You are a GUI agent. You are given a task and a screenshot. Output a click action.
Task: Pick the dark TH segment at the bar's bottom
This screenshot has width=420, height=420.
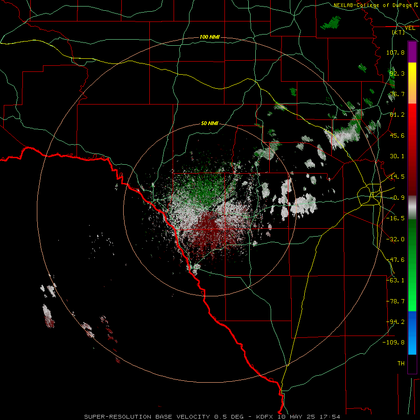tap(412, 364)
